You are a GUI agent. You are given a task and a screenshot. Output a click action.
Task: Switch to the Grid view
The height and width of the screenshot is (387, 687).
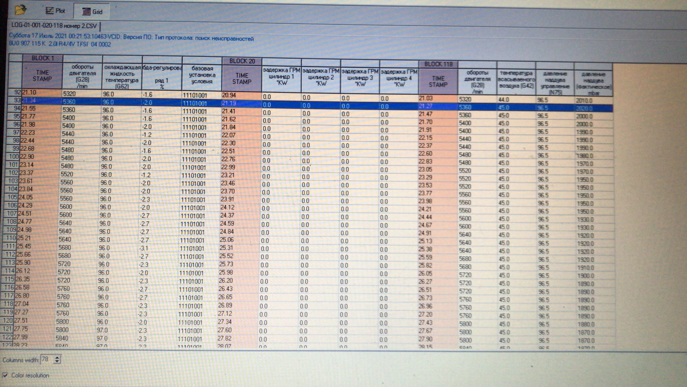point(92,11)
